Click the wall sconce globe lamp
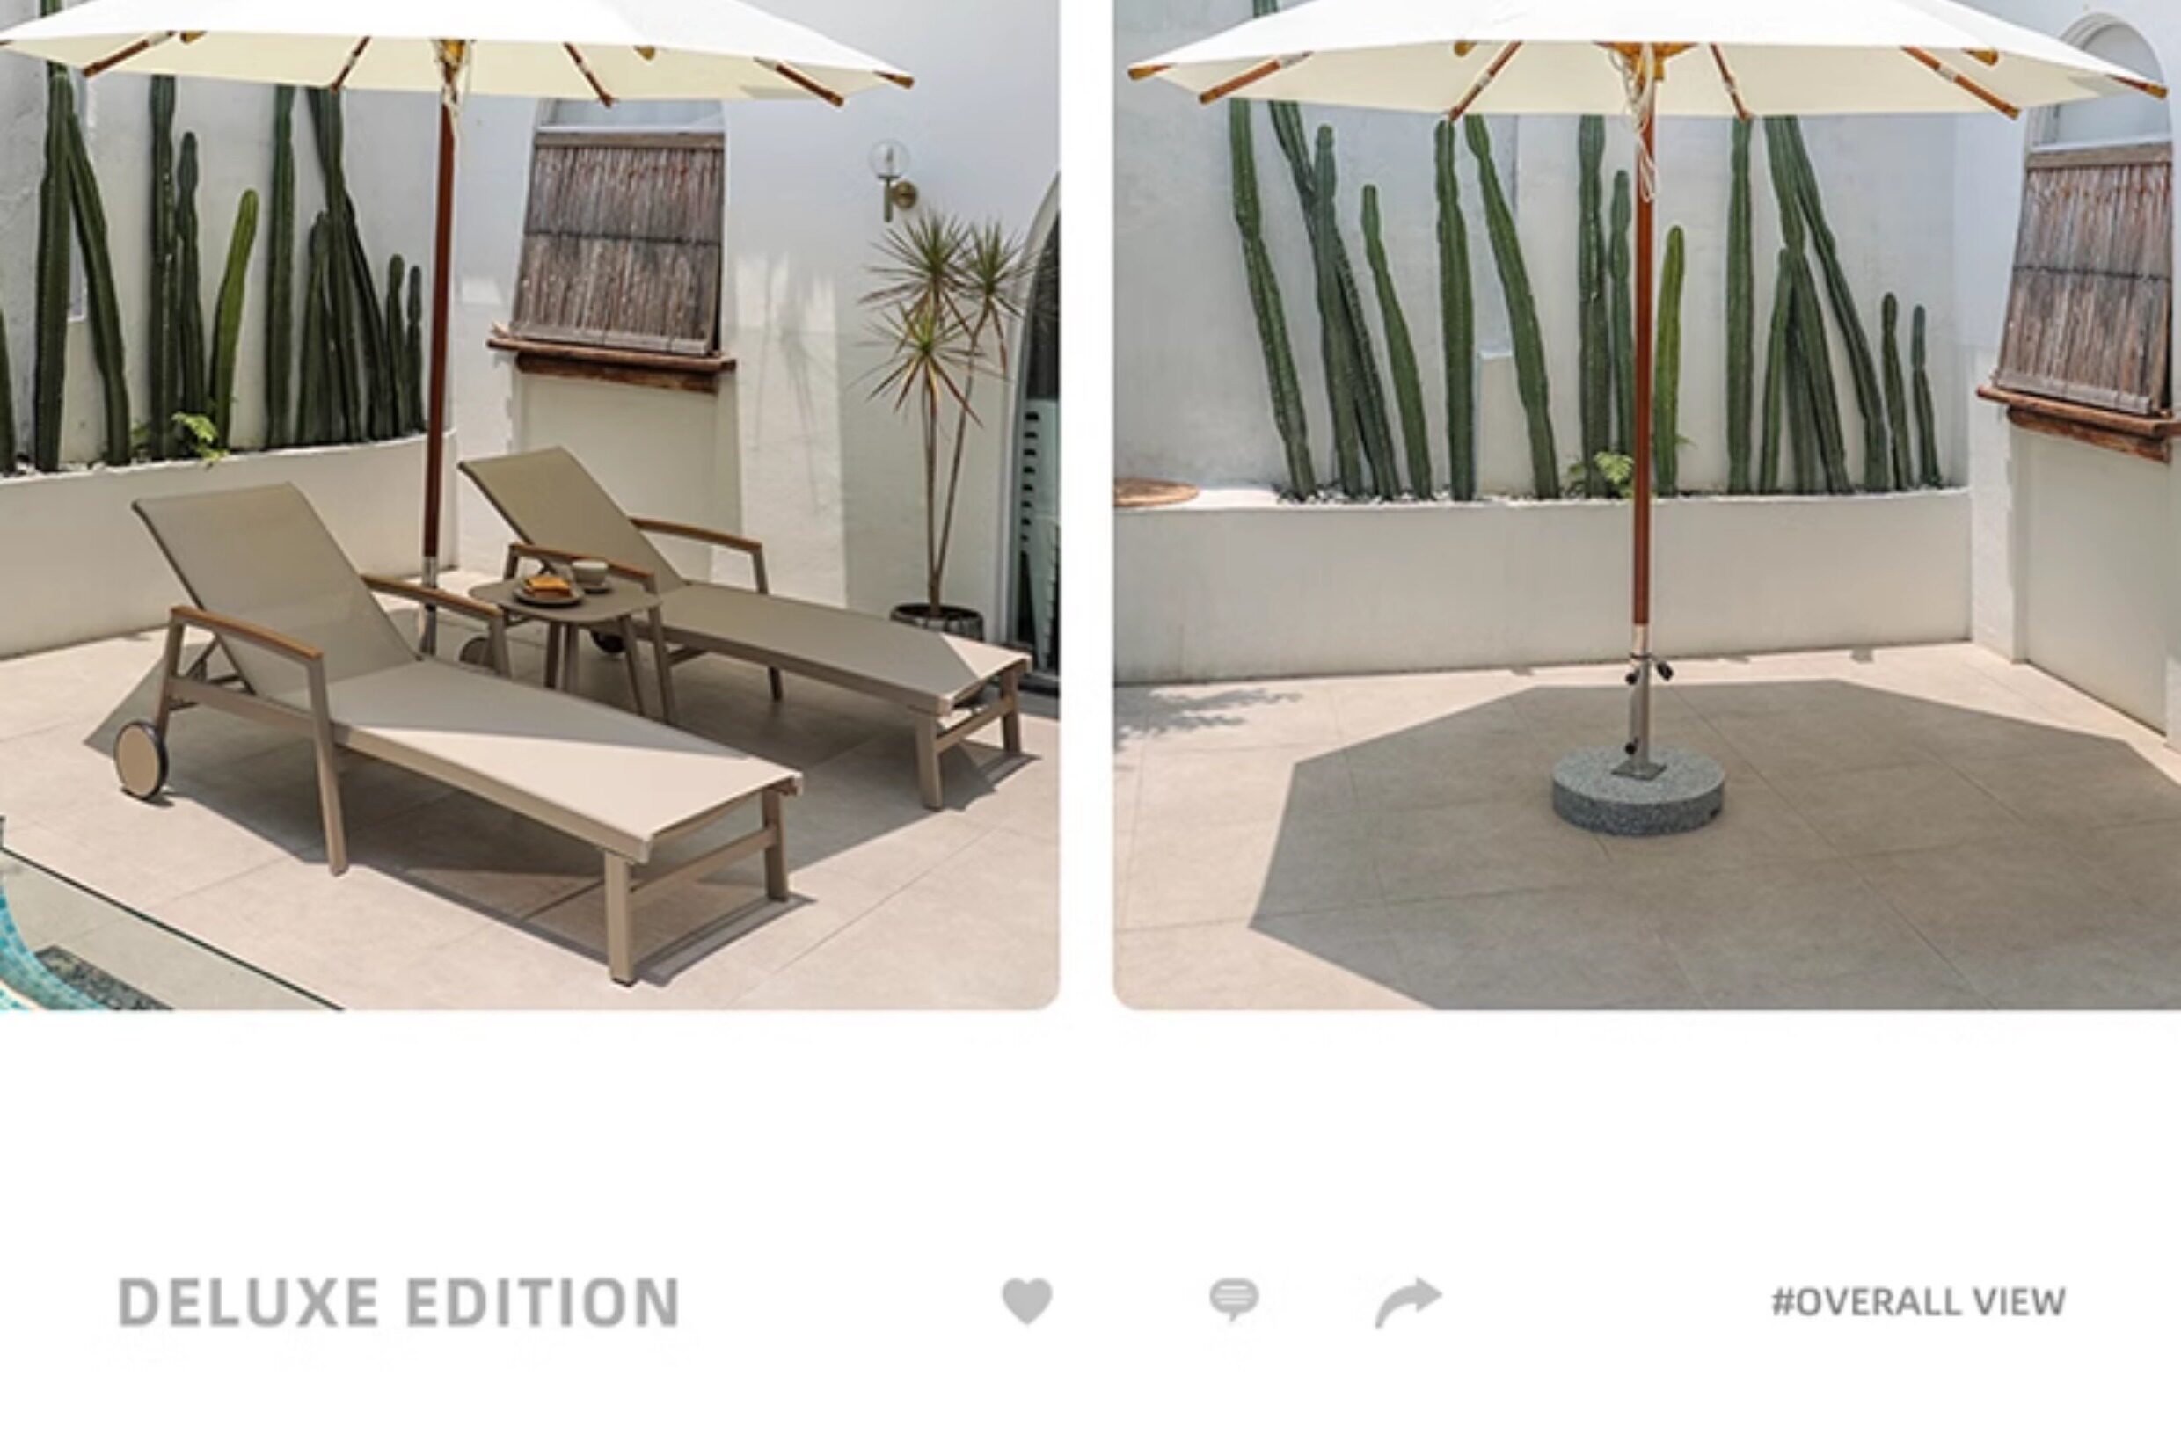This screenshot has height=1449, width=2181. [x=890, y=161]
